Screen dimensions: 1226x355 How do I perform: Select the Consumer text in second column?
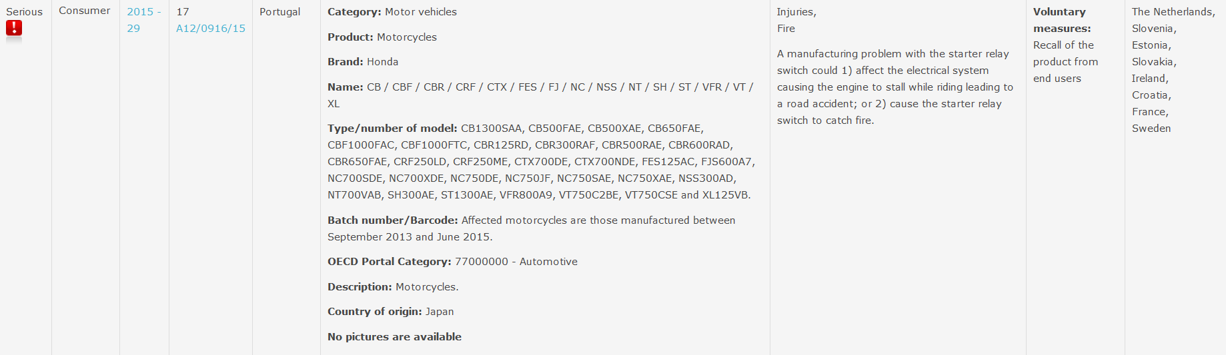85,11
